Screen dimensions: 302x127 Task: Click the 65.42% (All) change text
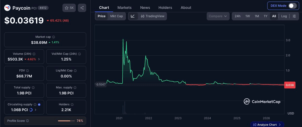57,21
